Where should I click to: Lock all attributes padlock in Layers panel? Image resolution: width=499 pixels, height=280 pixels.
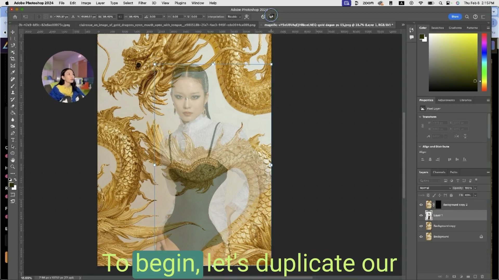(x=451, y=195)
